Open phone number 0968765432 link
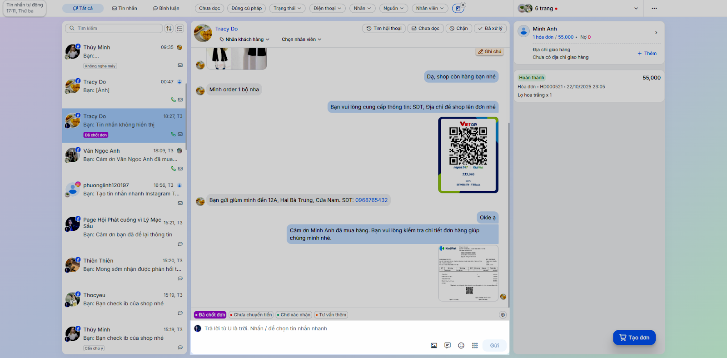Viewport: 727px width, 358px height. (372, 200)
